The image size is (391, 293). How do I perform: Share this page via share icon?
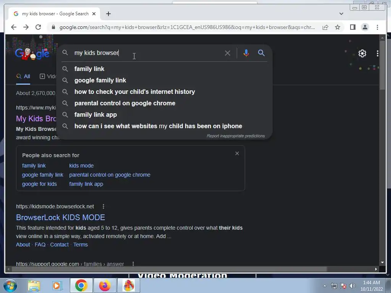(325, 27)
